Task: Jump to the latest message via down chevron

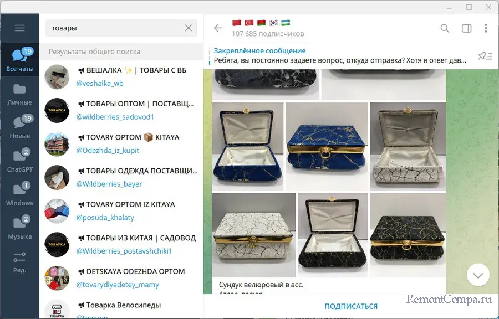Action: point(478,275)
